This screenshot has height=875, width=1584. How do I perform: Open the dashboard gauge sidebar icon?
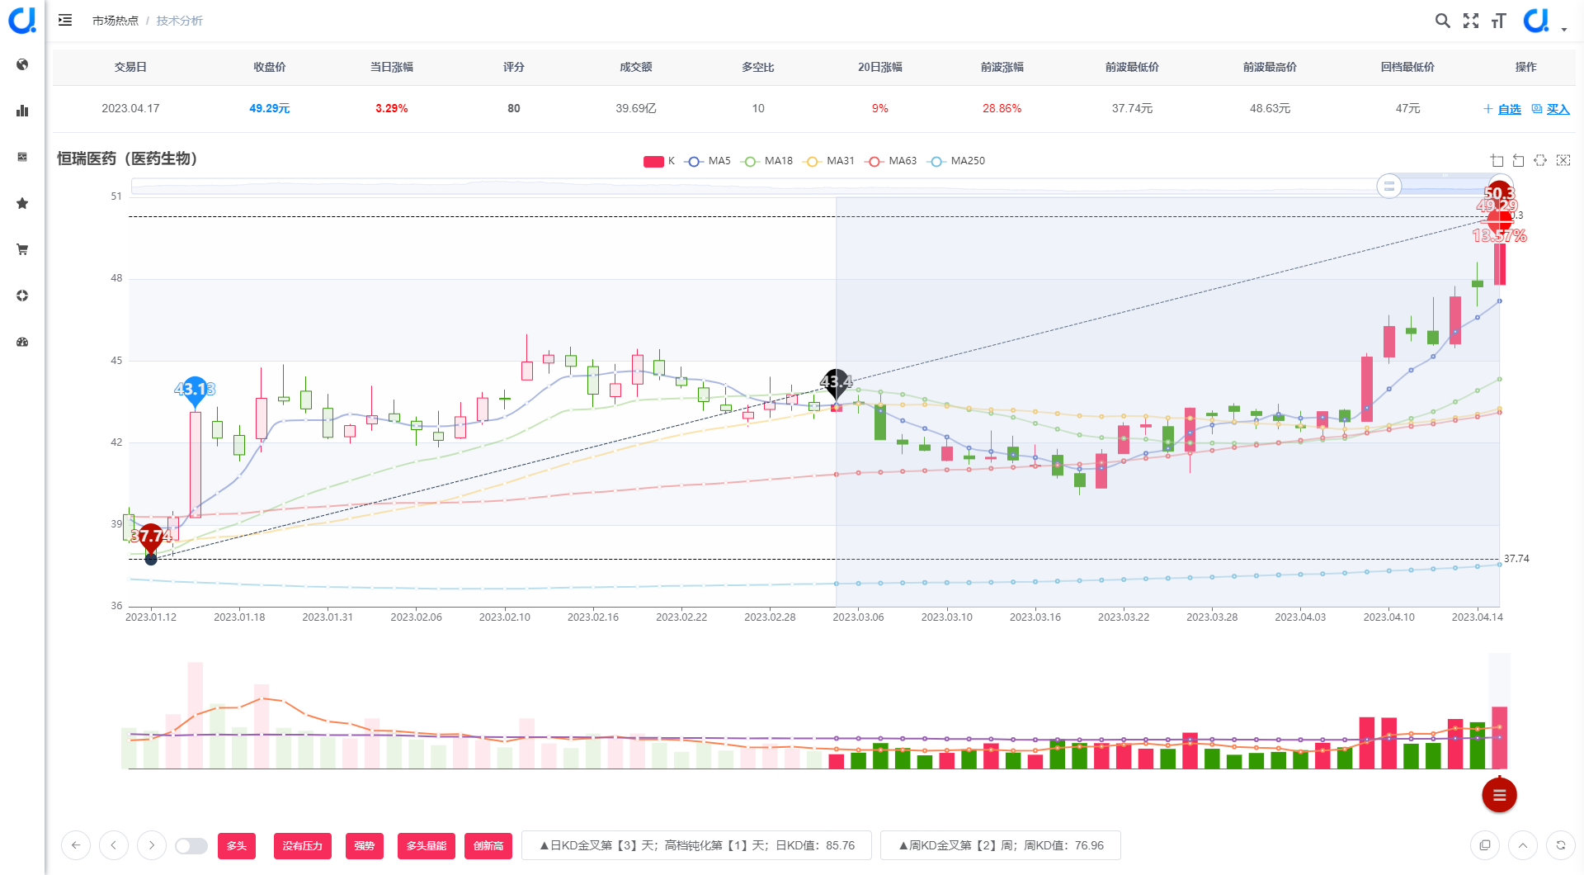[22, 342]
